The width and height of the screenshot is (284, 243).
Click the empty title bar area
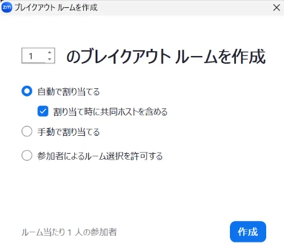coord(184,8)
